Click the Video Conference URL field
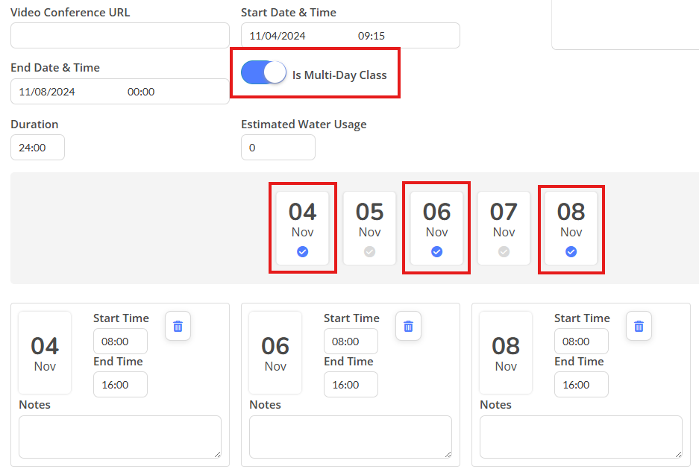 [120, 36]
